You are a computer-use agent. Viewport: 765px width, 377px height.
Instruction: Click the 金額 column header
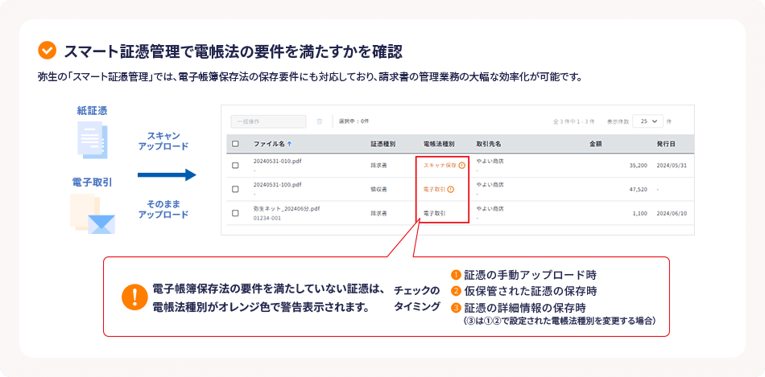click(595, 144)
